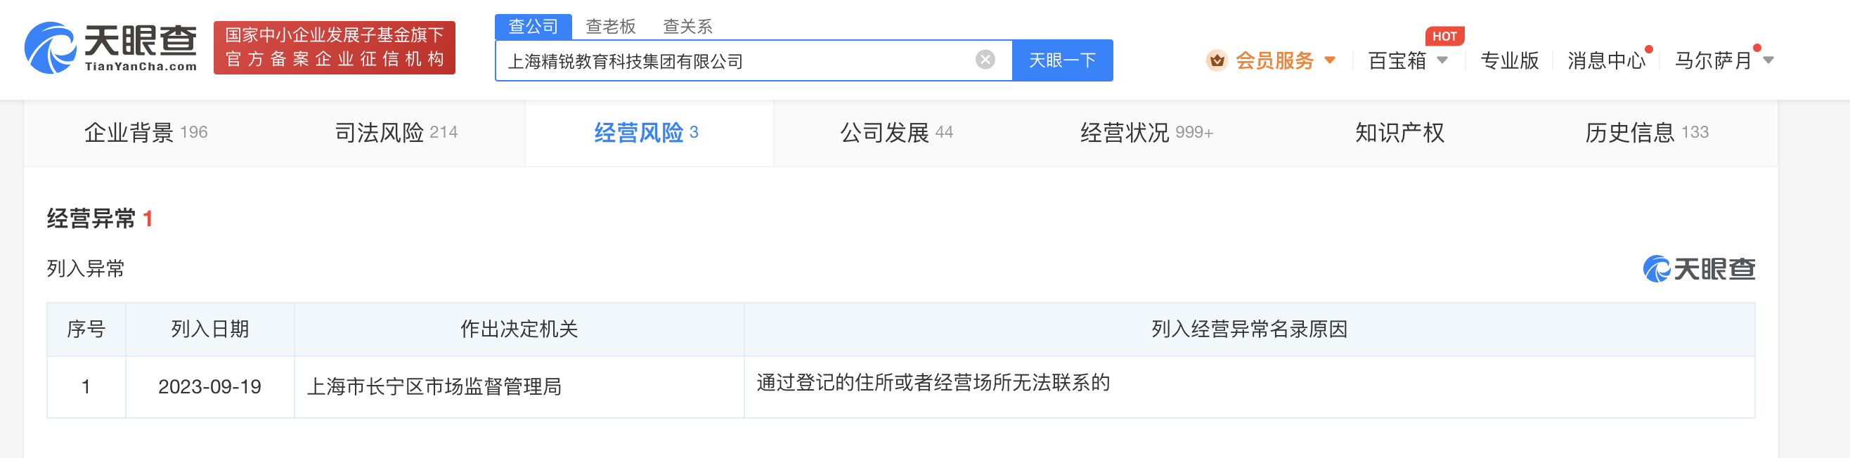This screenshot has width=1850, height=458.
Task: Select the 查公司 search tab
Action: 533,27
